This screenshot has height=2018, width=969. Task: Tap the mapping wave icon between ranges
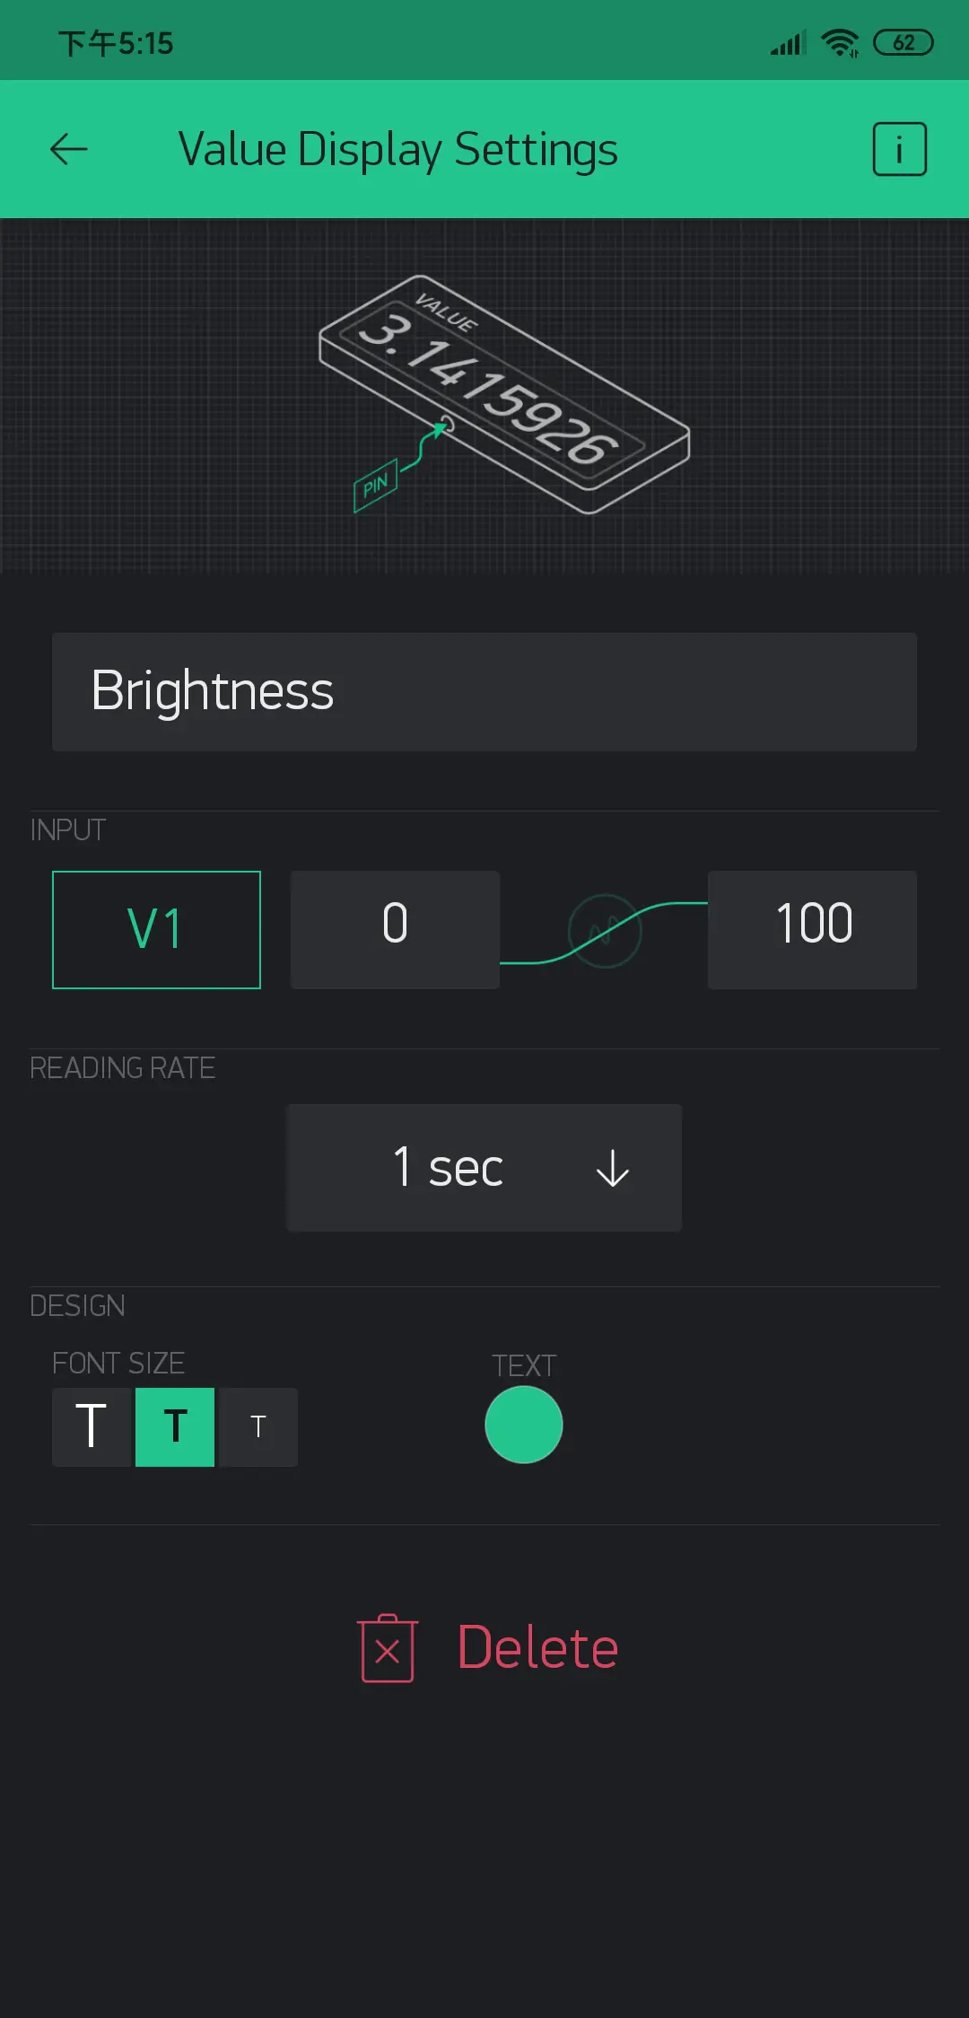pos(605,931)
